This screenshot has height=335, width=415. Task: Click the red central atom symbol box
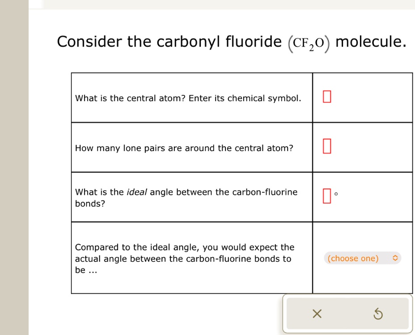coord(327,97)
